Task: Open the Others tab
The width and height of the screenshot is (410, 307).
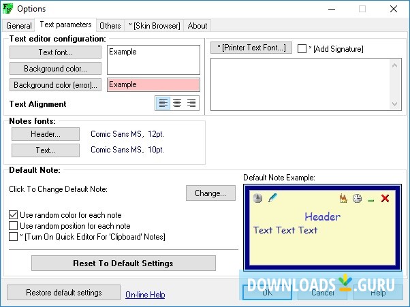Action: (110, 26)
